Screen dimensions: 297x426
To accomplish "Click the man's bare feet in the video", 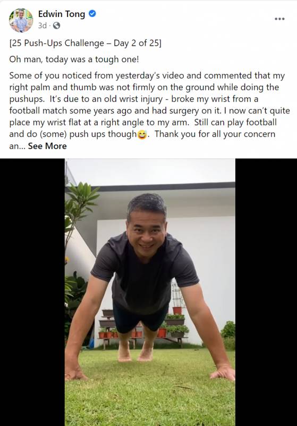I will click(135, 352).
